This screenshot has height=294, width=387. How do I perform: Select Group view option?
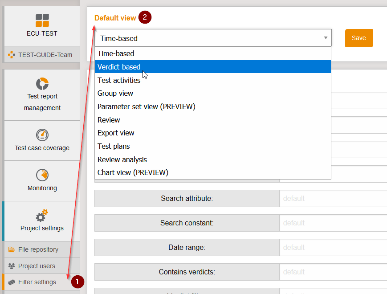(x=115, y=93)
